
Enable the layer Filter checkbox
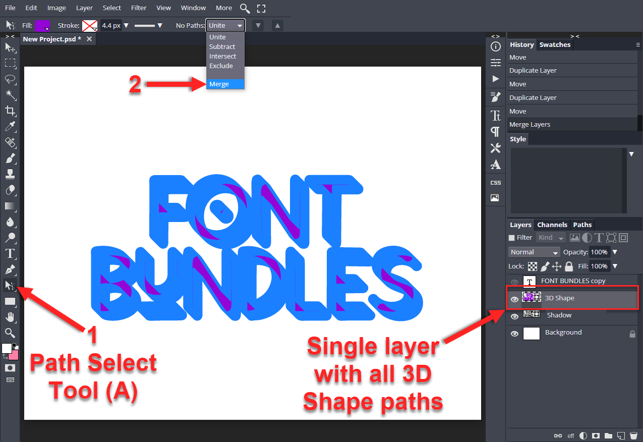pyautogui.click(x=512, y=238)
